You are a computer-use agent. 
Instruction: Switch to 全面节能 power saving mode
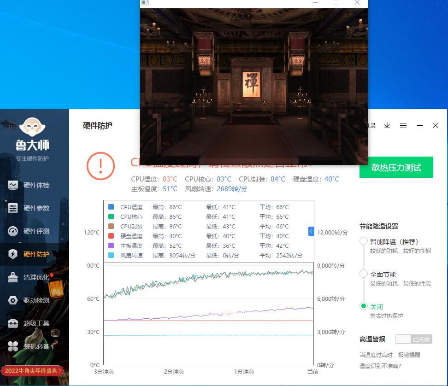364,274
